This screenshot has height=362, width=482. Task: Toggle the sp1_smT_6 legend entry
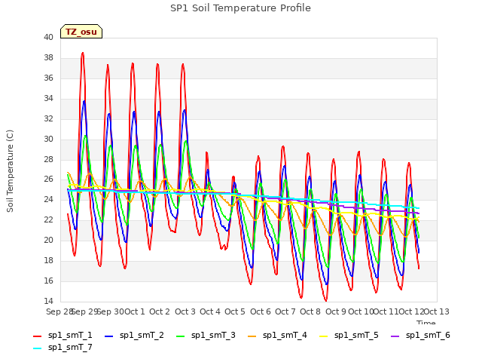point(420,335)
